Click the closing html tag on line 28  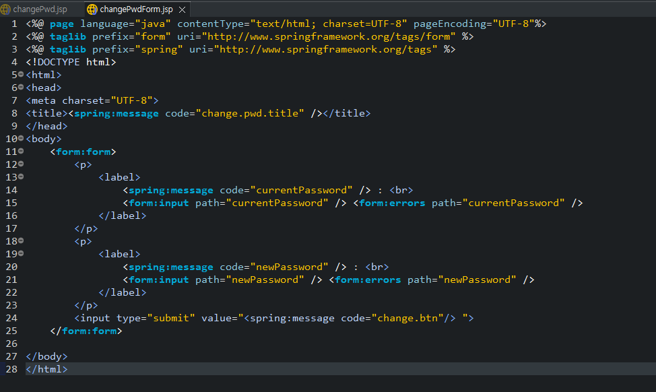[46, 369]
